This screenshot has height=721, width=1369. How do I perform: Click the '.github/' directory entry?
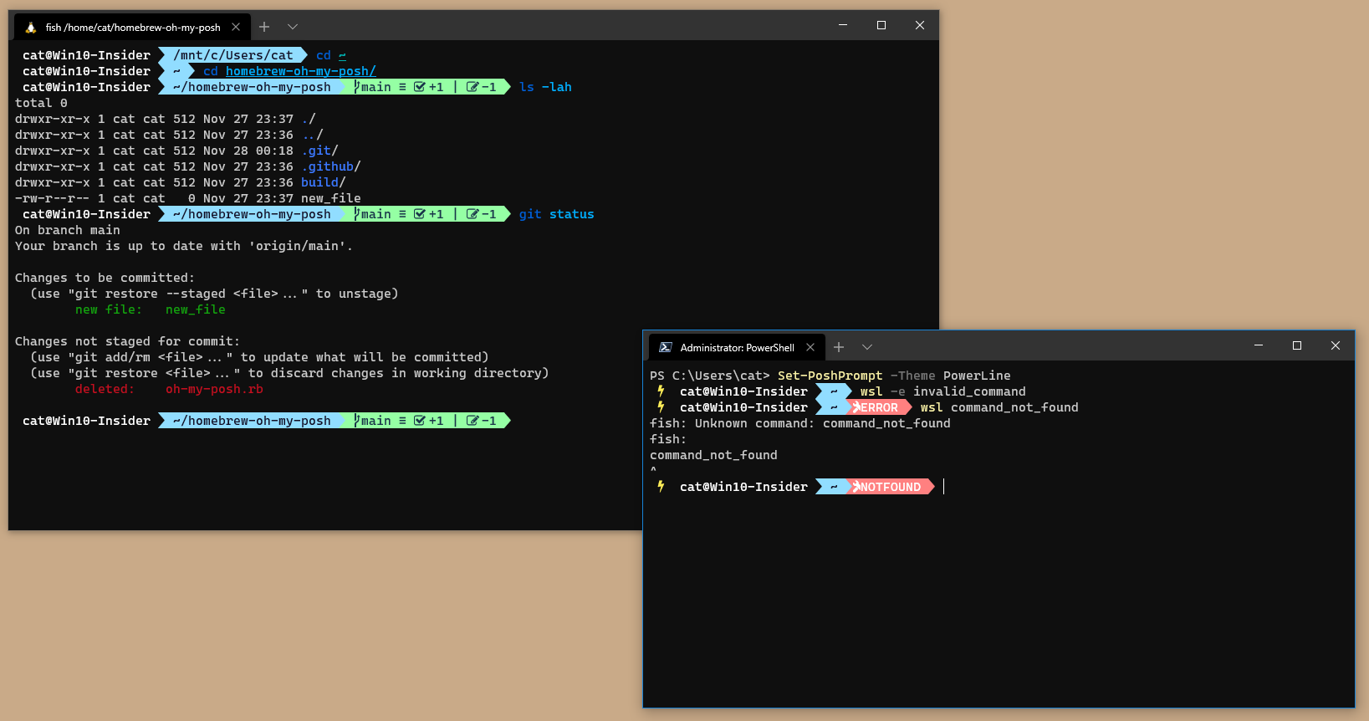[331, 166]
